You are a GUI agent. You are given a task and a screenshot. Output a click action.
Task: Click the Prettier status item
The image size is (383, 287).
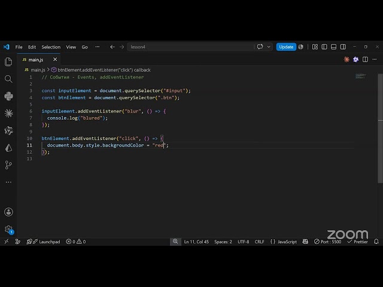358,242
